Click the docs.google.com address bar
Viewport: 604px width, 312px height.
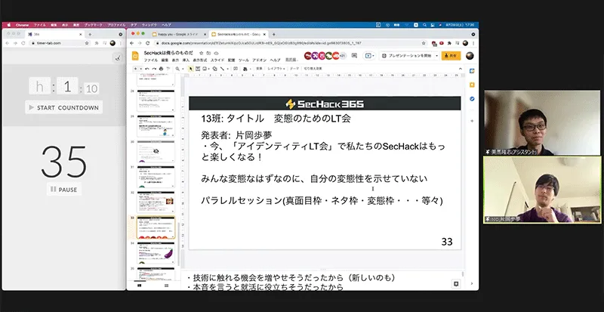click(289, 43)
